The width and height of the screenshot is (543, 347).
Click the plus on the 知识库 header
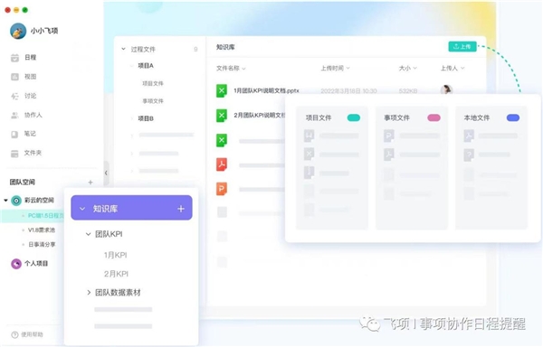(181, 209)
